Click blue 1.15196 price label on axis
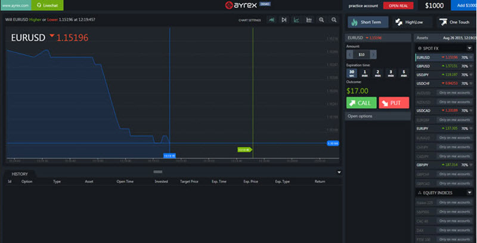 333,143
